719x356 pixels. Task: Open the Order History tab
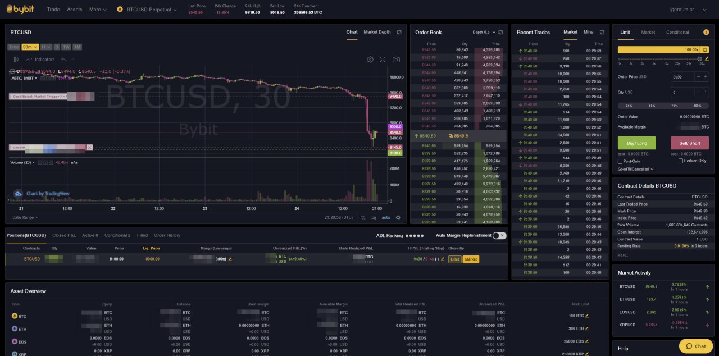coord(167,235)
